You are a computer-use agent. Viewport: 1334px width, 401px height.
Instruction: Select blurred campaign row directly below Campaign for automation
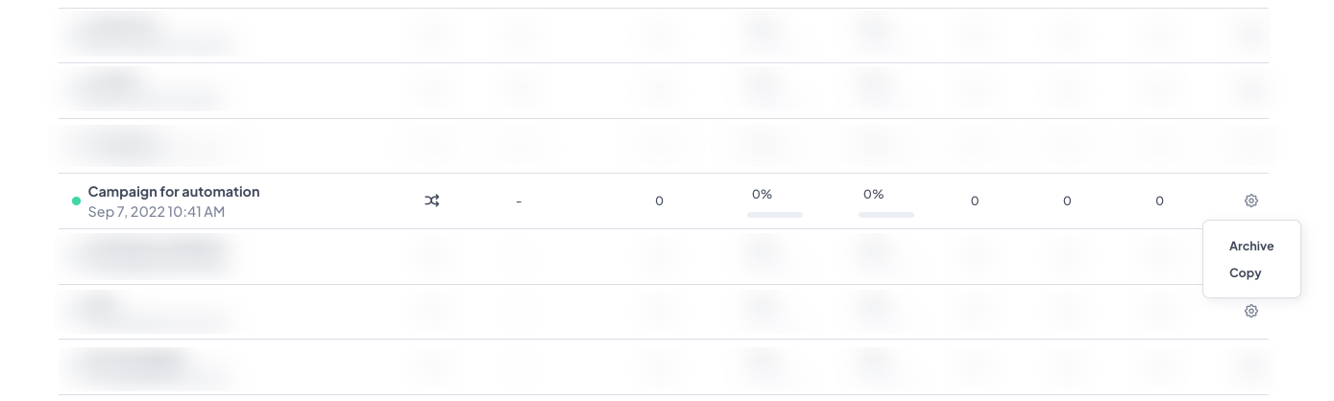coord(664,256)
